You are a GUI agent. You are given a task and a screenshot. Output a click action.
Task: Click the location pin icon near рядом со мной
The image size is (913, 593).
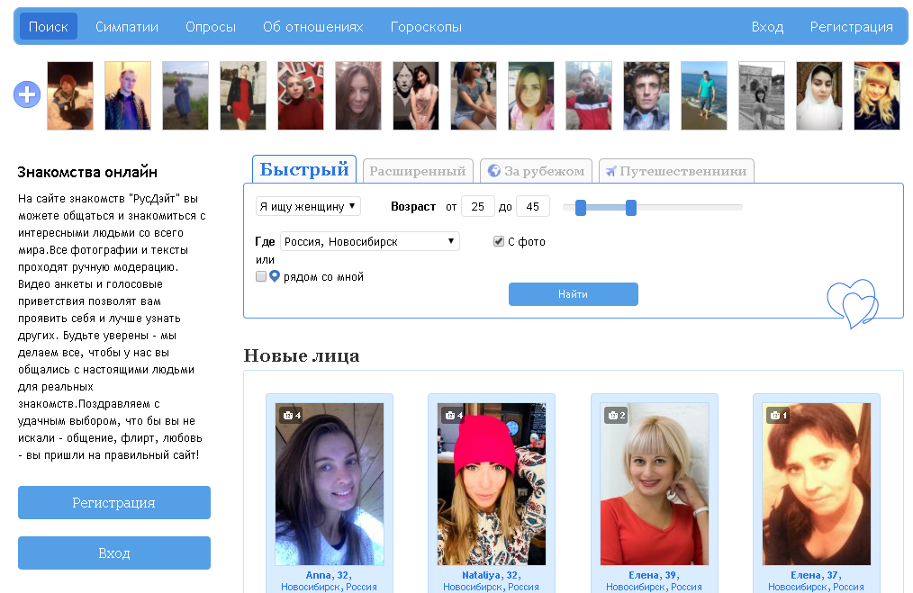(x=275, y=277)
